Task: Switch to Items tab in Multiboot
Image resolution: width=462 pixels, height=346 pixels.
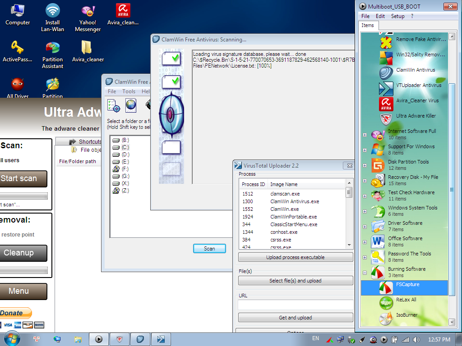Action: (x=367, y=25)
